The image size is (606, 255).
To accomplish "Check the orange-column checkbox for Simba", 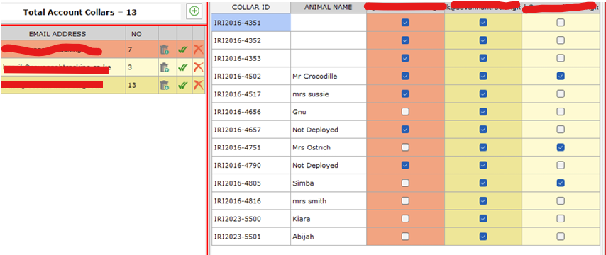I will tap(405, 183).
